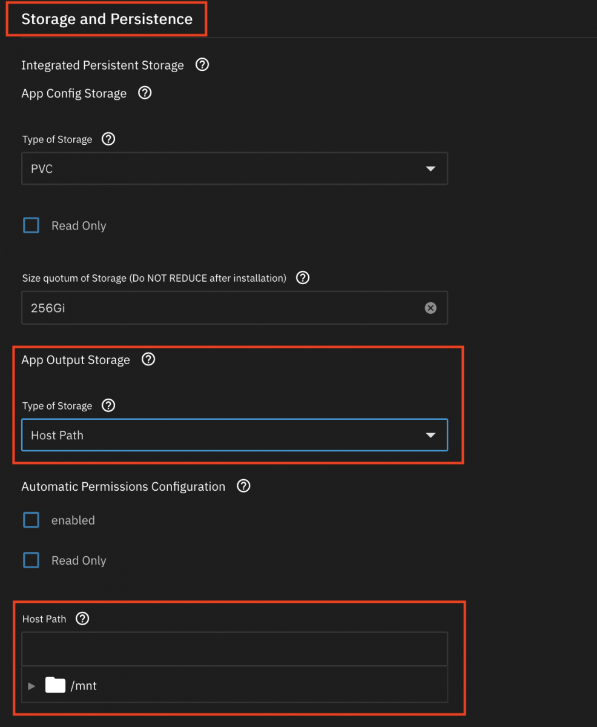
Task: Open the PVC storage type dropdown
Action: pos(234,168)
